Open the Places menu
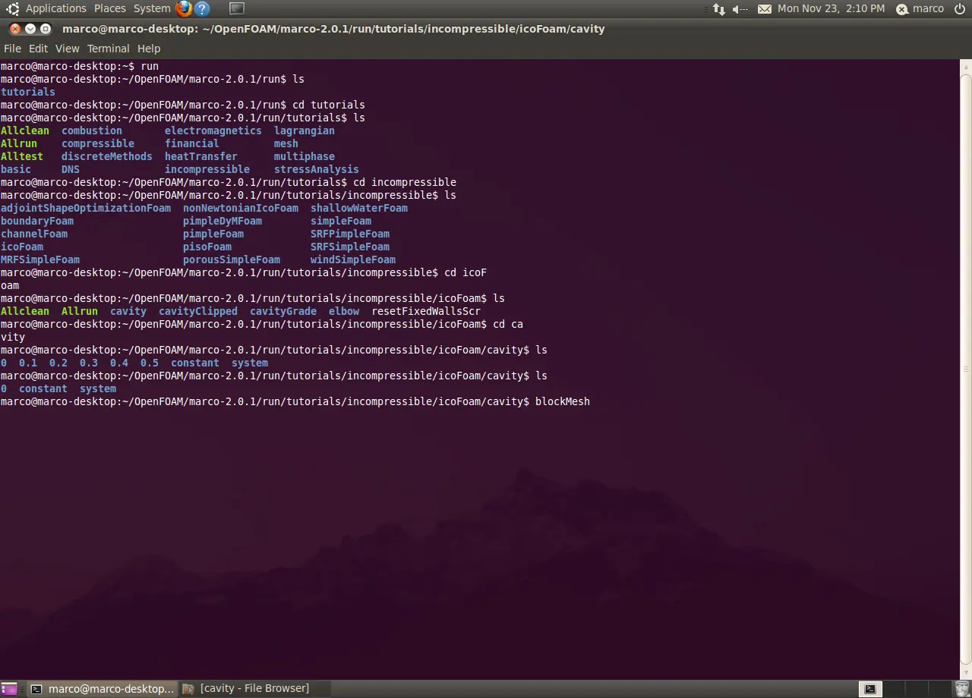Screen dimensions: 972x698 pyautogui.click(x=110, y=8)
